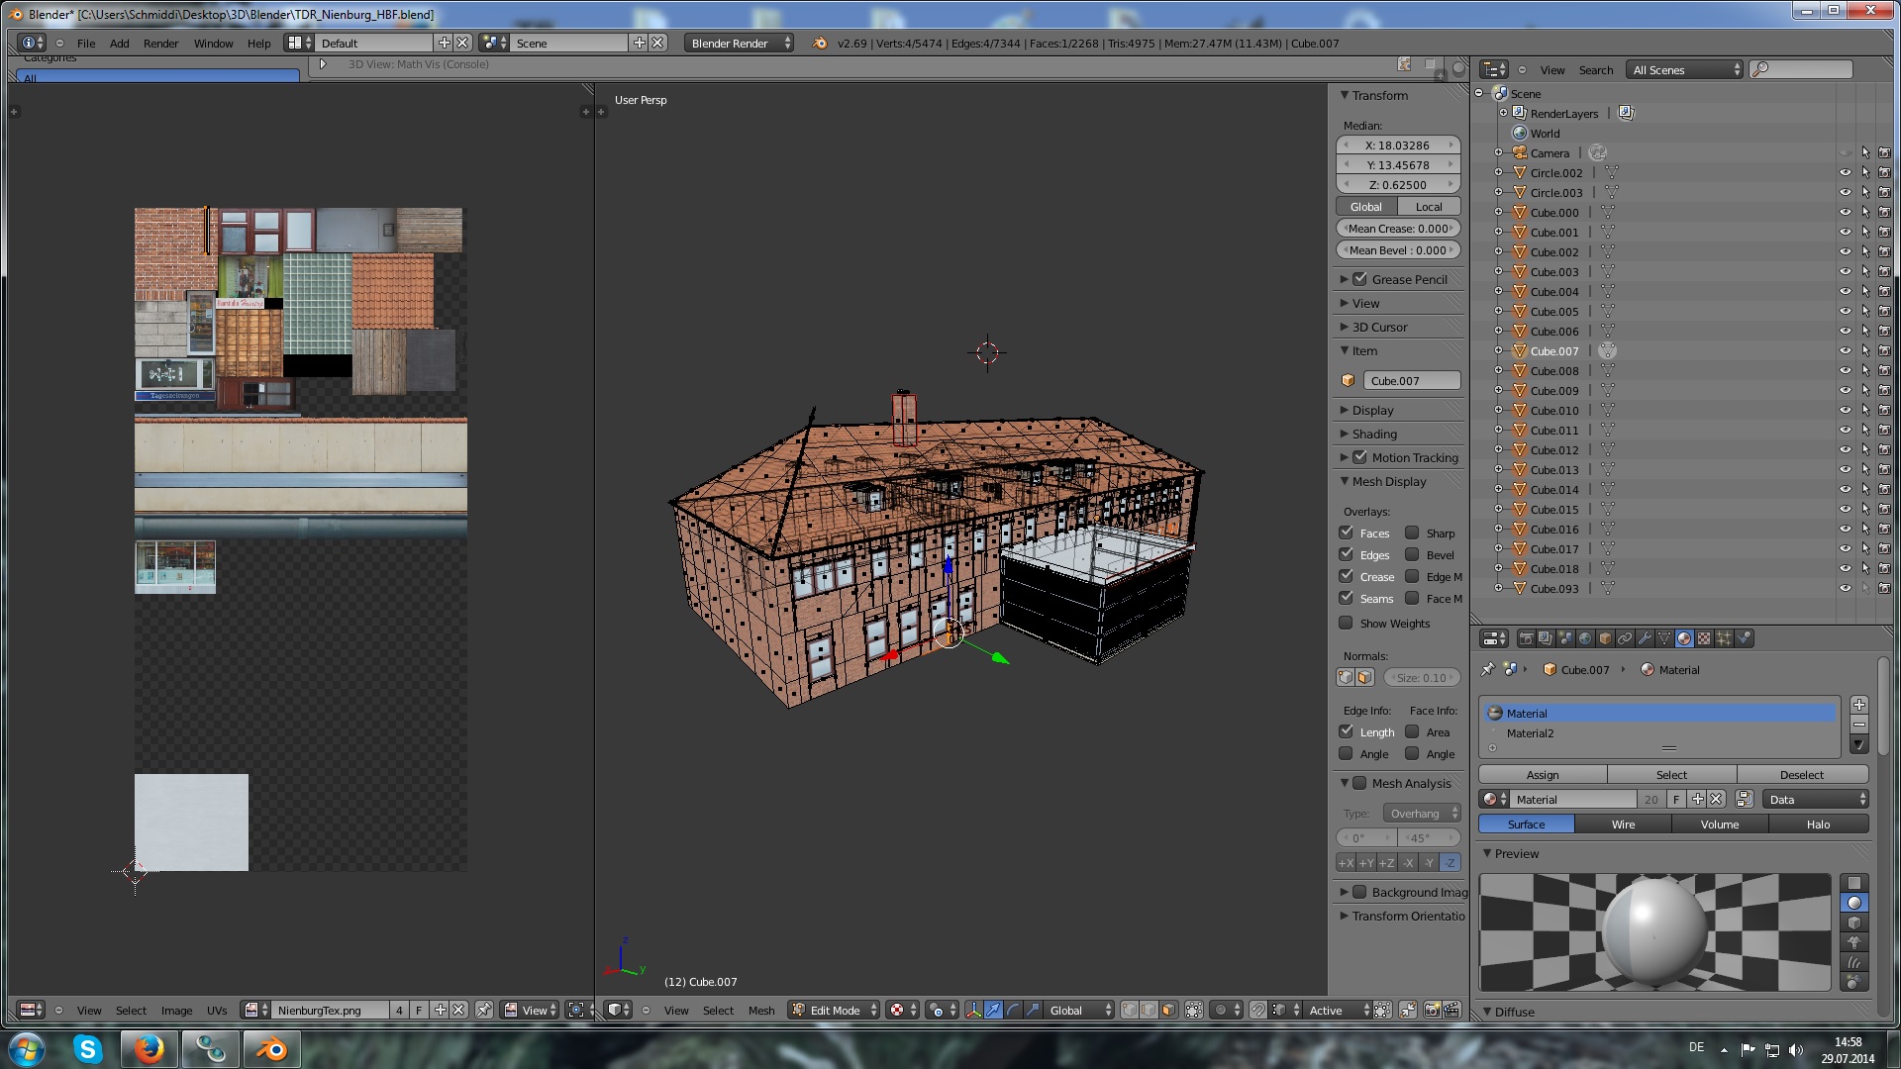
Task: Click the snap magnet icon
Action: click(x=1257, y=1010)
